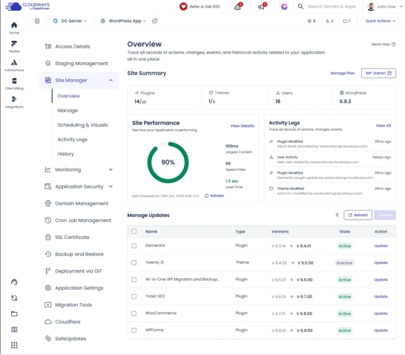Image resolution: width=405 pixels, height=355 pixels.
Task: Click Refresh button in Manage Updates
Action: coord(358,215)
